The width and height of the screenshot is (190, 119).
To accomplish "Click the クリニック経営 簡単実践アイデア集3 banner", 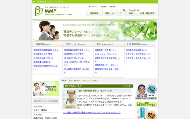I will [146, 110].
